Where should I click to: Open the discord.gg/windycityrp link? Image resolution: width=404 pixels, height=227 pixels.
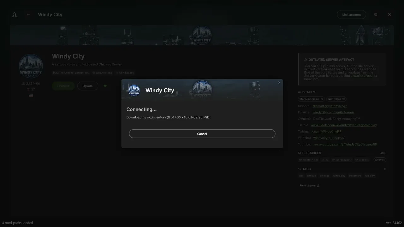330,106
